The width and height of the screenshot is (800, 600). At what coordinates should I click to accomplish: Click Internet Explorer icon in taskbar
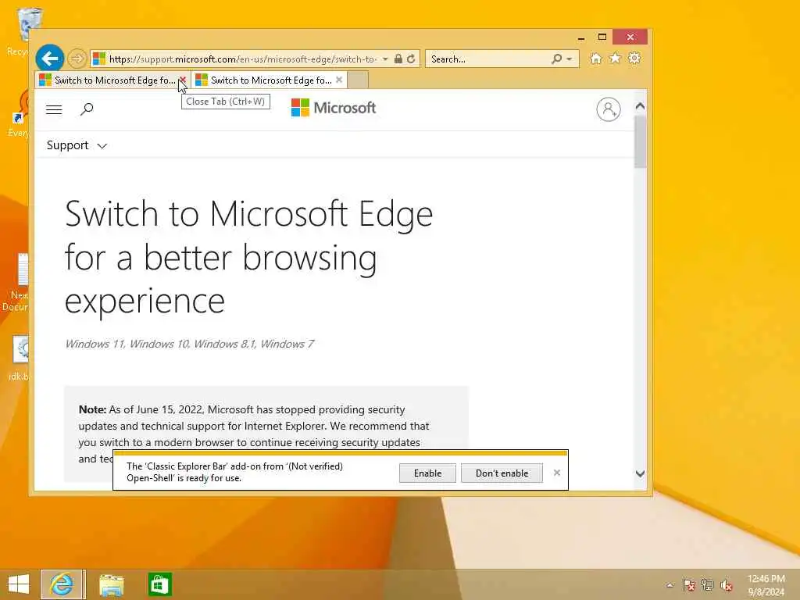tap(62, 584)
